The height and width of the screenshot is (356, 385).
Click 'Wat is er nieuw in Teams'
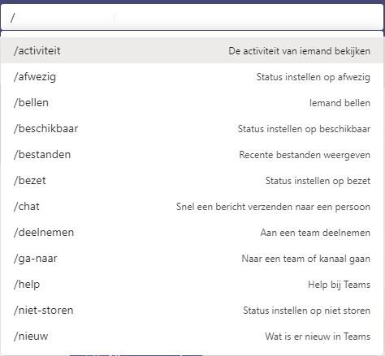(x=318, y=337)
